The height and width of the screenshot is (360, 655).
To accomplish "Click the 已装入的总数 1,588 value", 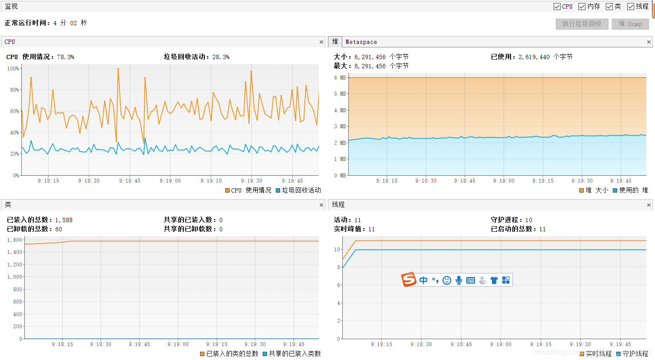I will coord(64,220).
